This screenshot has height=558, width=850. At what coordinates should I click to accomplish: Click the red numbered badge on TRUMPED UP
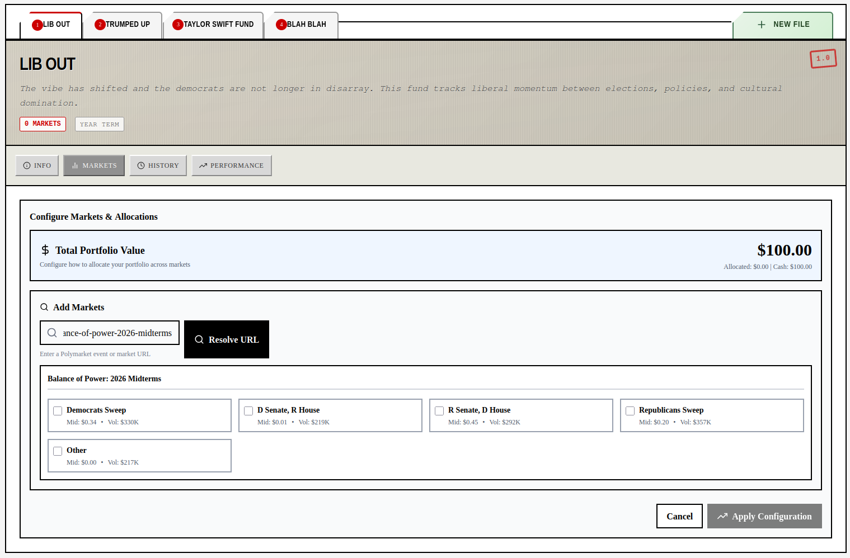pyautogui.click(x=101, y=24)
